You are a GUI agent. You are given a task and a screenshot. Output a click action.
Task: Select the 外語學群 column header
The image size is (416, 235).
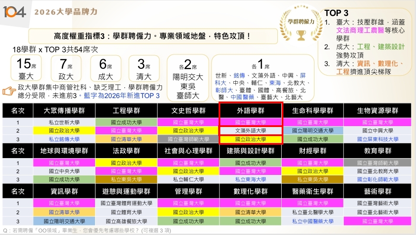[x=251, y=111]
